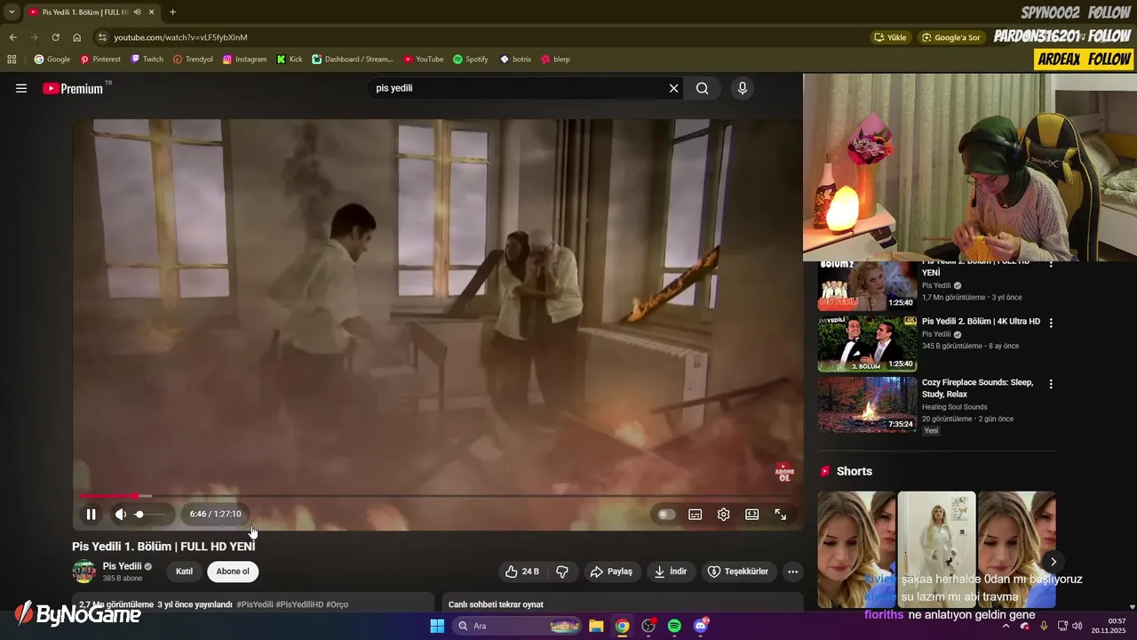Pause the video

pyautogui.click(x=91, y=514)
